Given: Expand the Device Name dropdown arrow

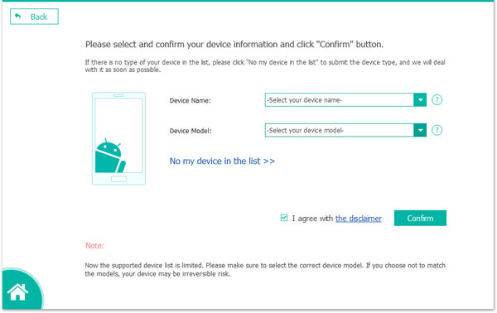Looking at the screenshot, I should (420, 100).
